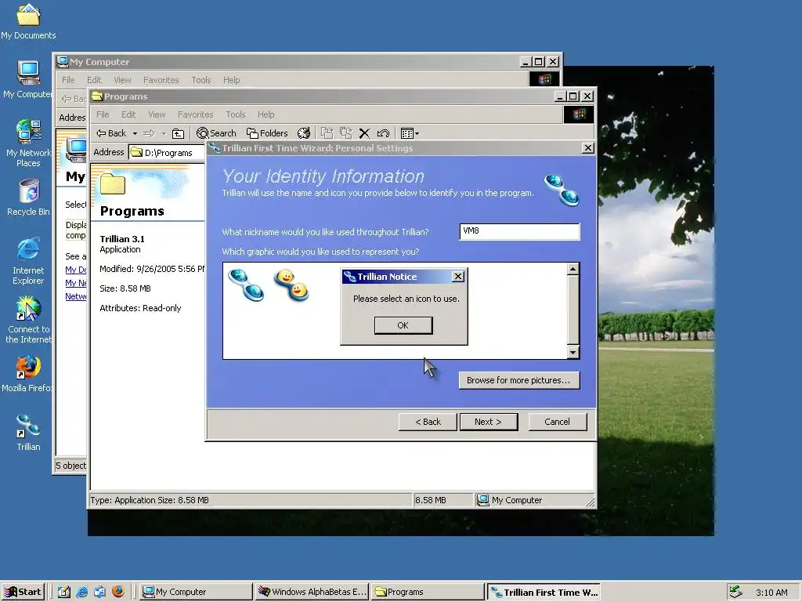
Task: Click the icon list scroll down arrow
Action: coord(573,352)
